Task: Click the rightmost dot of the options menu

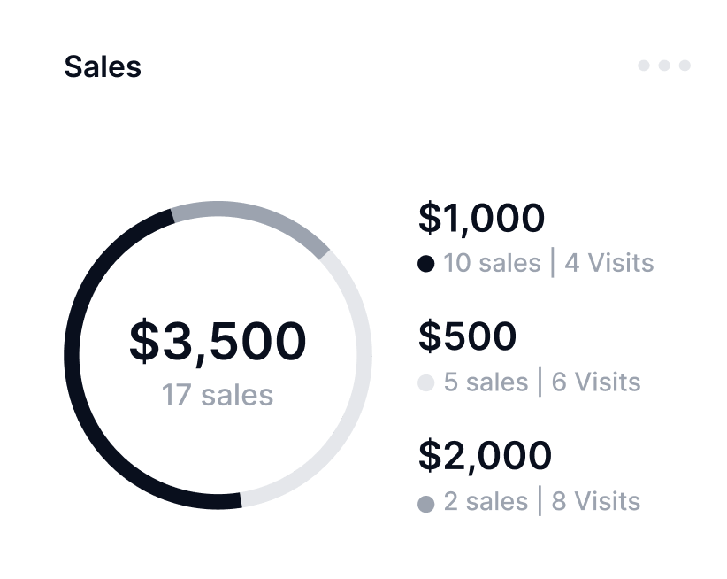Action: pyautogui.click(x=685, y=66)
